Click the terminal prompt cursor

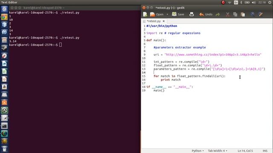(61, 45)
